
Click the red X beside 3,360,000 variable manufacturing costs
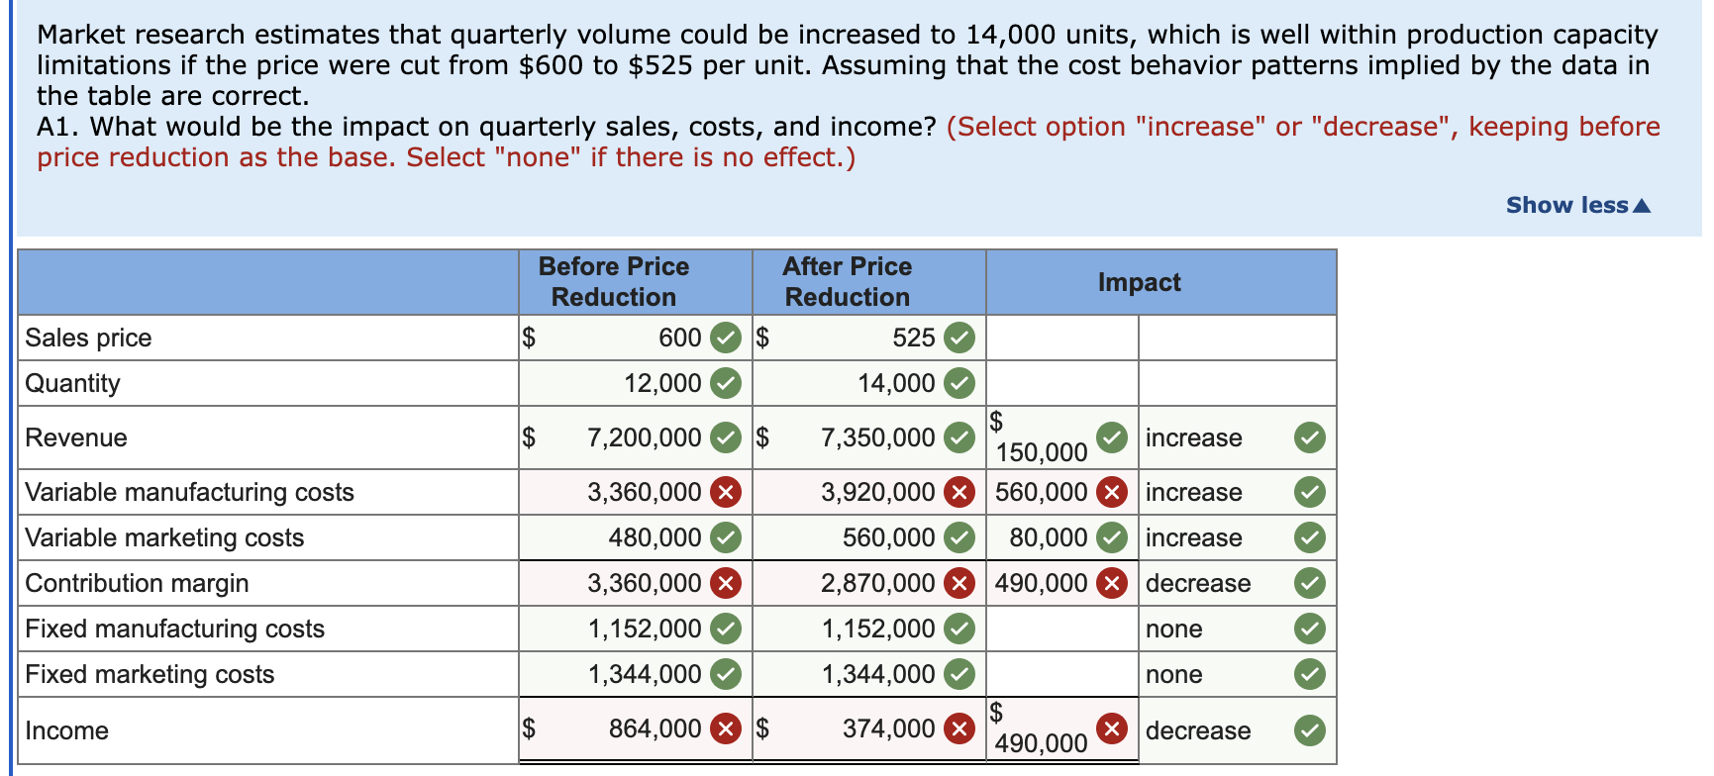[x=726, y=492]
